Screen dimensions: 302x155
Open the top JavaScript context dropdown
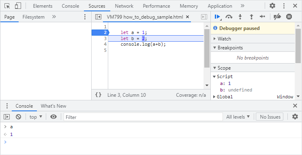point(36,117)
